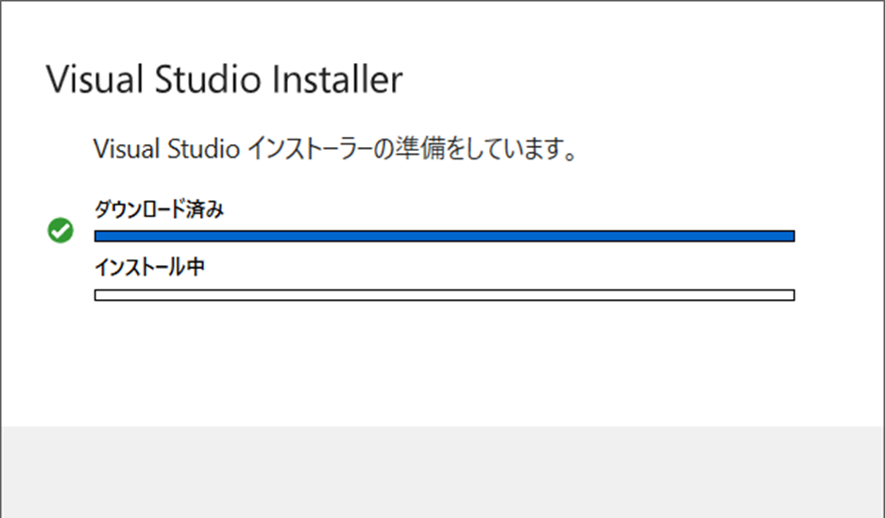Click the インストーラーの準備をしています status message
Screen dimensions: 885x518
pyautogui.click(x=335, y=149)
